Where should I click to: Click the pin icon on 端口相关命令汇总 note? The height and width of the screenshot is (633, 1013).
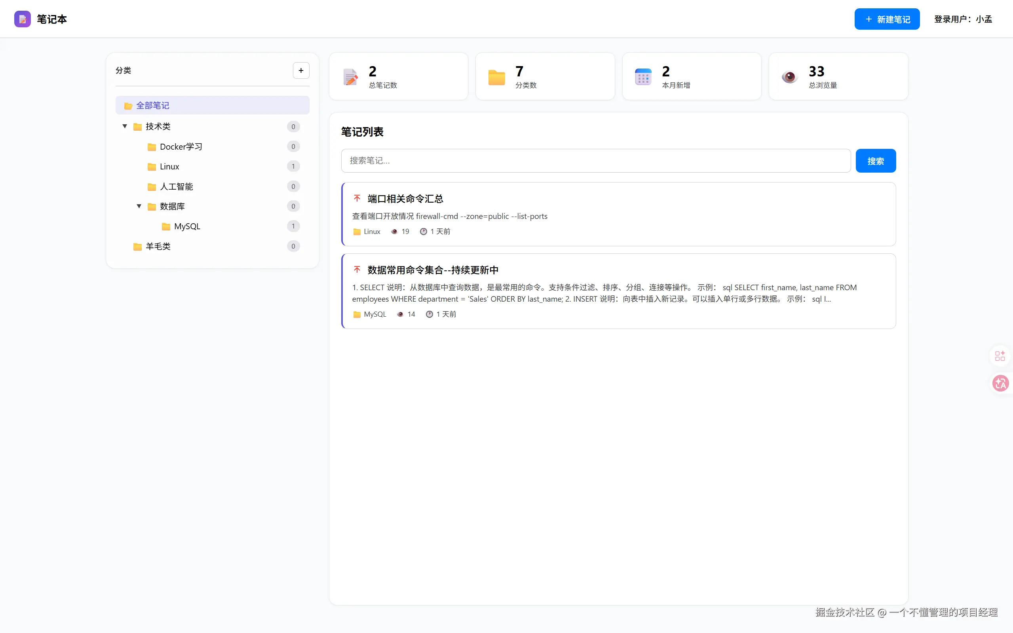357,198
